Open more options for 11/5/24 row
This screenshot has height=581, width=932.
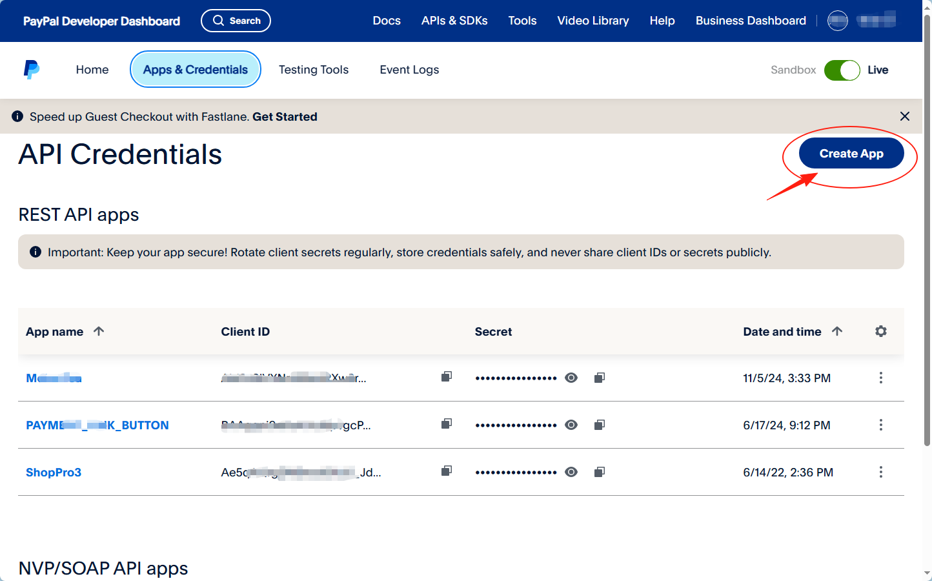[x=880, y=378]
